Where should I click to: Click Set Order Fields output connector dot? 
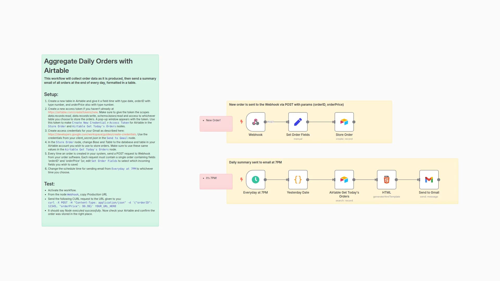[308, 122]
